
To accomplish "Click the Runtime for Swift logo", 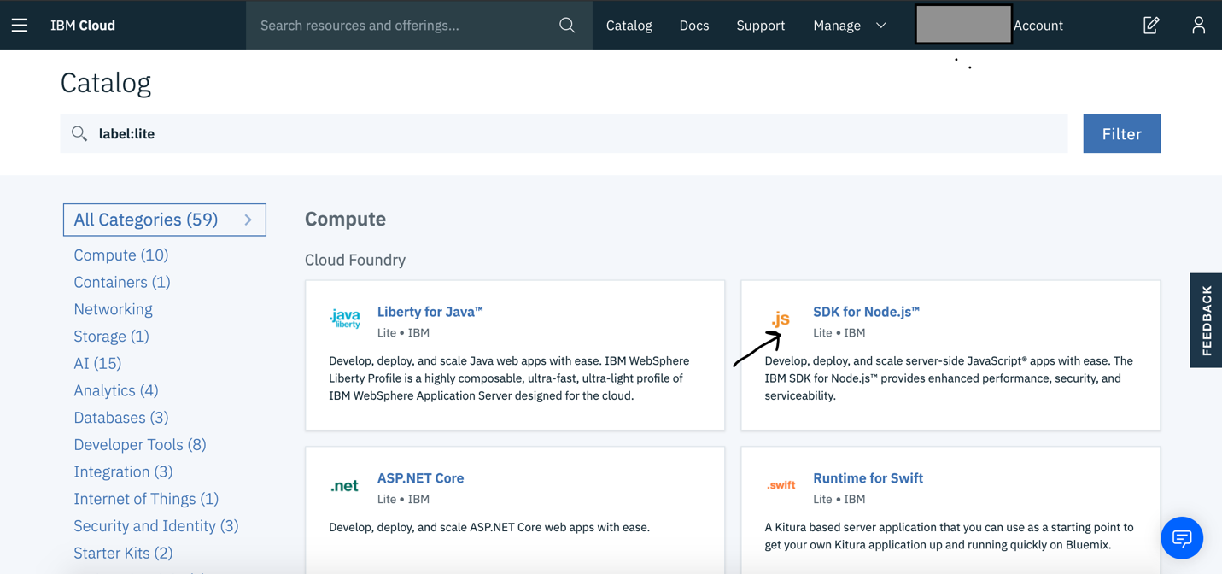I will pyautogui.click(x=781, y=485).
